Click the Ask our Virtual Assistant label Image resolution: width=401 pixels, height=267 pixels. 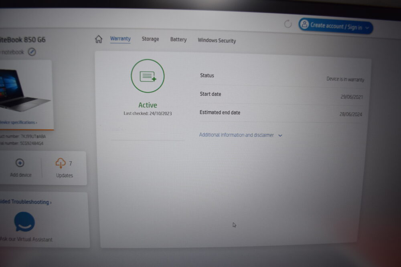click(x=26, y=239)
